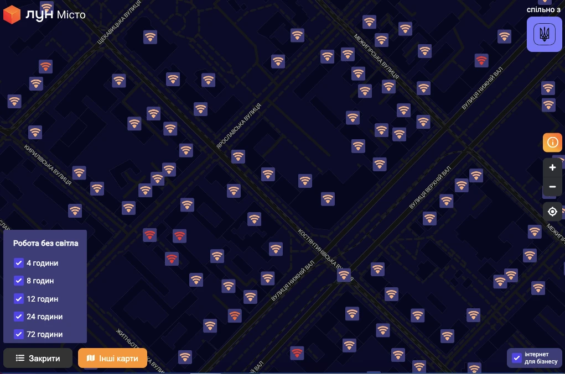Screen dimensions: 565x374
Task: Open the Ukrainian trident emblem link
Action: [544, 34]
